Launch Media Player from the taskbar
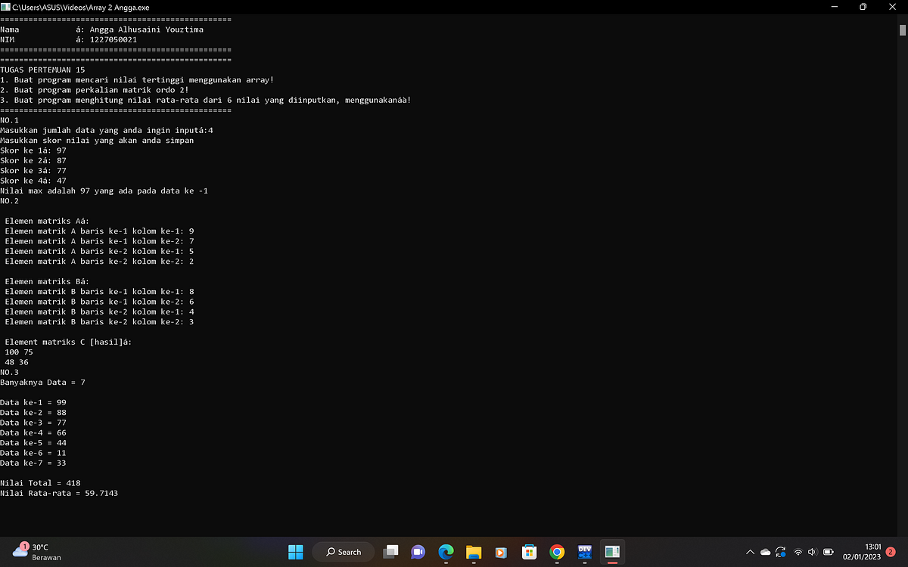The image size is (908, 567). (501, 552)
